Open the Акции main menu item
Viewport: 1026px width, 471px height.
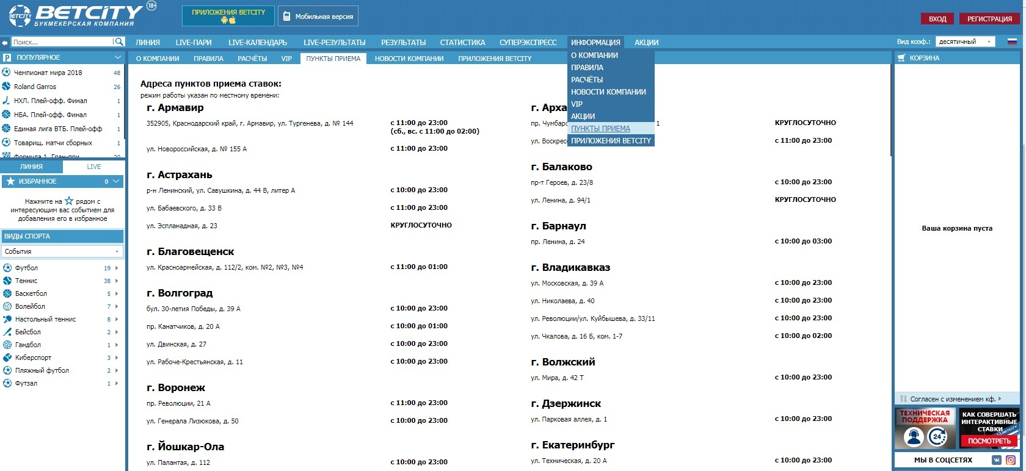click(646, 42)
